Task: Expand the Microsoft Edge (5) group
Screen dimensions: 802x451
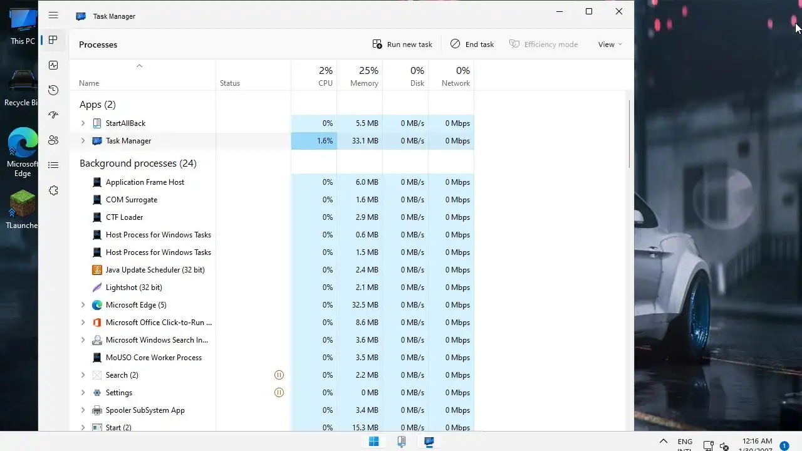Action: [x=83, y=305]
